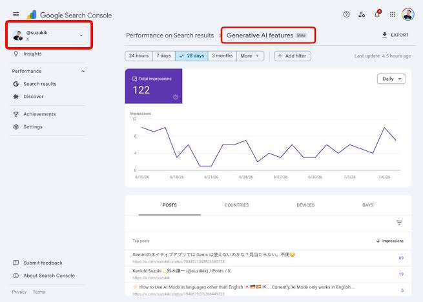Toggle the Total impressions checkbox
The image size is (423, 302).
[x=134, y=79]
